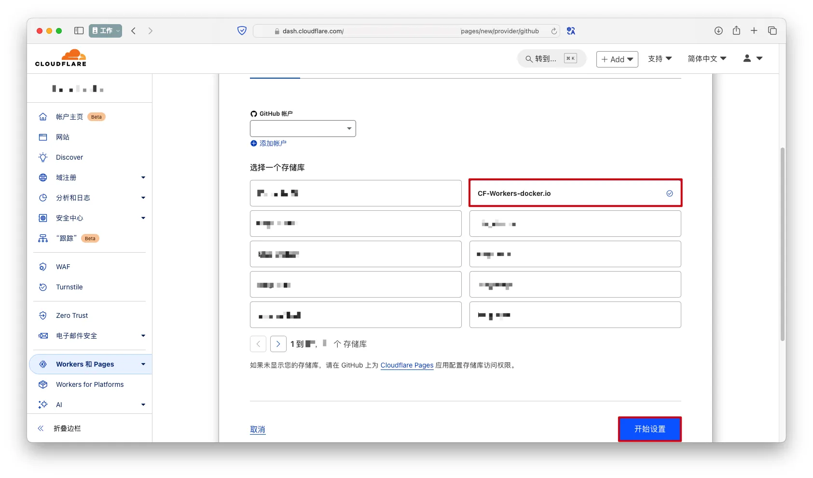Expand the AI menu arrow
The image size is (813, 478).
[143, 405]
